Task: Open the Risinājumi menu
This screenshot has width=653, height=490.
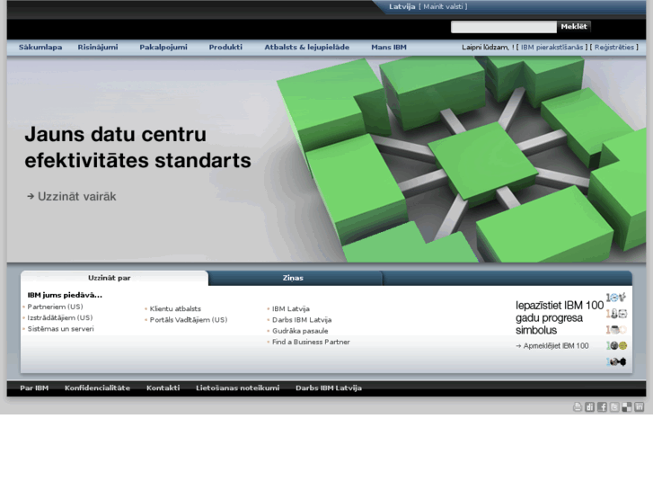Action: click(98, 47)
